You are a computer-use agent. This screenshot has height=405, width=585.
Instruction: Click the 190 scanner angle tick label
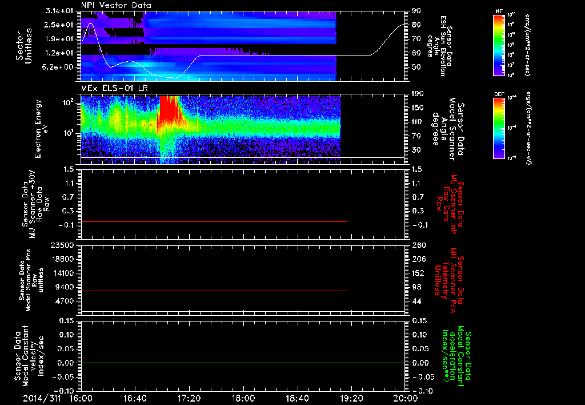418,94
